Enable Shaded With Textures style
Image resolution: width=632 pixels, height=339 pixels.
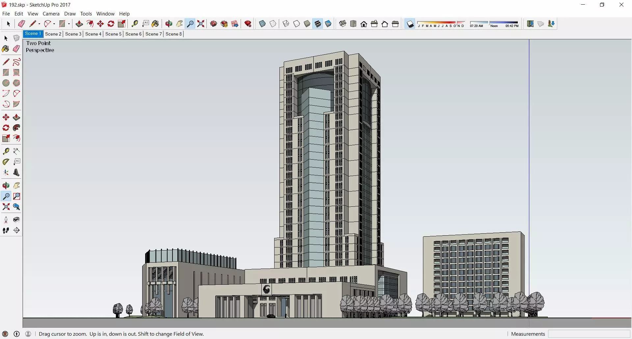click(x=318, y=24)
